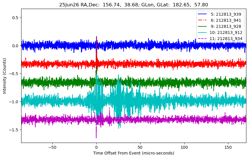The image size is (249, 158).
Task: Click the blue line sample in the legend
Action: tap(202, 14)
